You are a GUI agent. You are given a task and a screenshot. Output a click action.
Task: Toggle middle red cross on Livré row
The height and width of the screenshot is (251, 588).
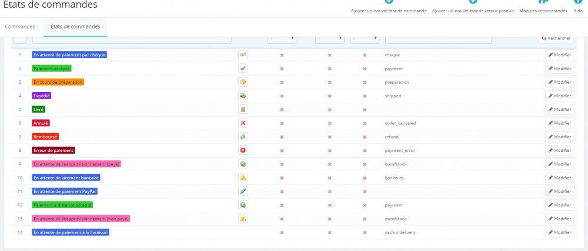pyautogui.click(x=330, y=110)
